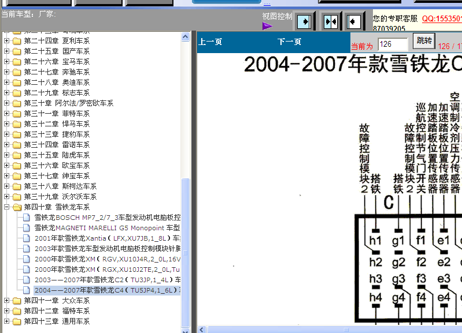
Task: Select 第三十二章 悍马车系
Action: click(x=57, y=124)
